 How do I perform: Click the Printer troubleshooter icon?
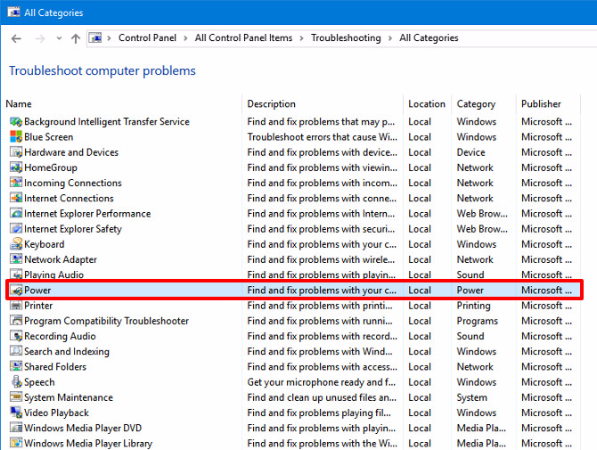click(16, 306)
